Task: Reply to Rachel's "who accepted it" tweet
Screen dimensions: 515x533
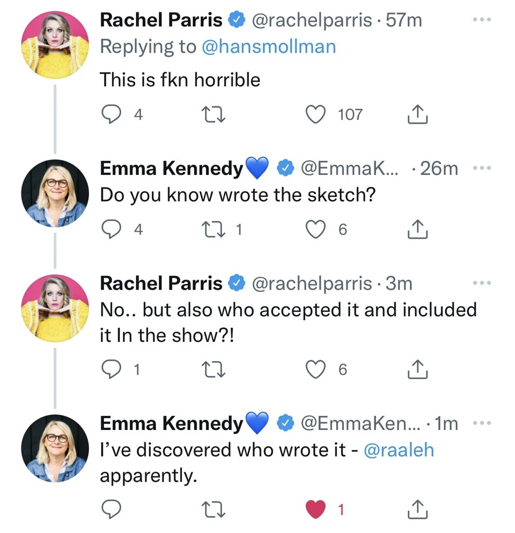Action: 109,369
